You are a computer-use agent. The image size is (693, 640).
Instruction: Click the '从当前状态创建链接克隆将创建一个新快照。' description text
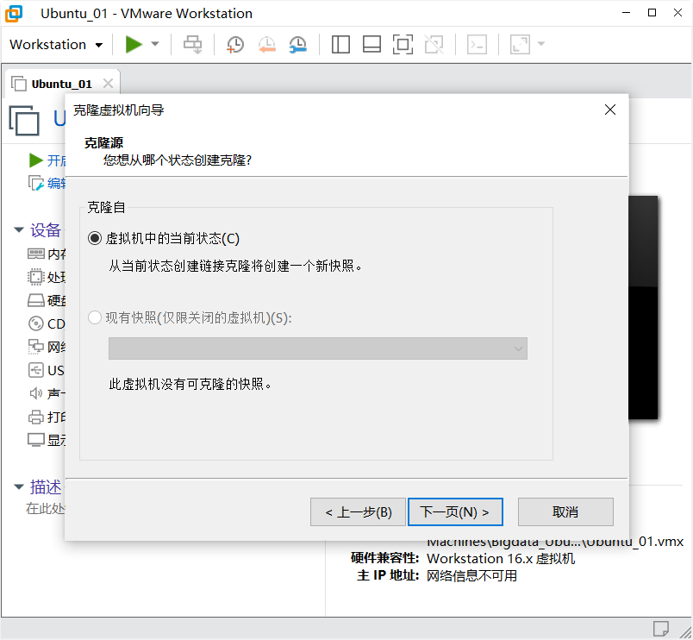tap(235, 266)
